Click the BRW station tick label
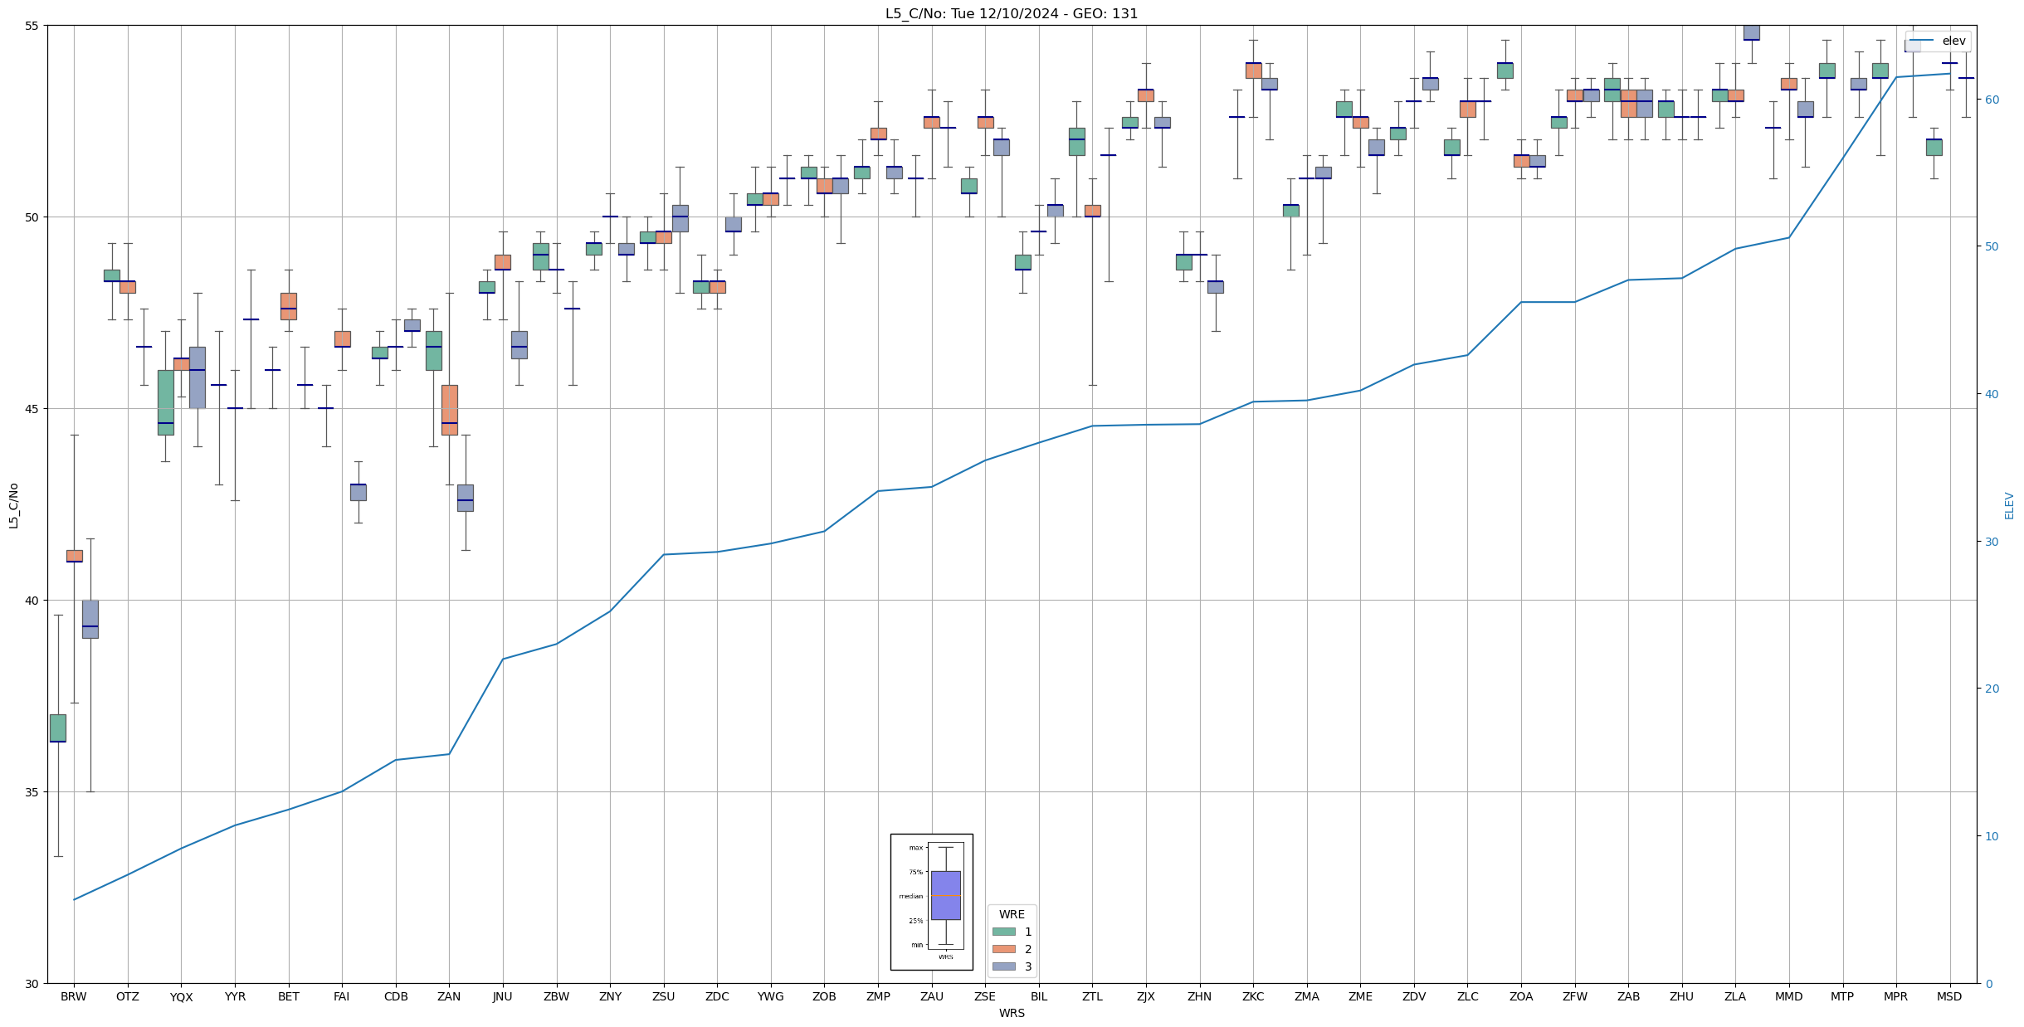 point(74,996)
